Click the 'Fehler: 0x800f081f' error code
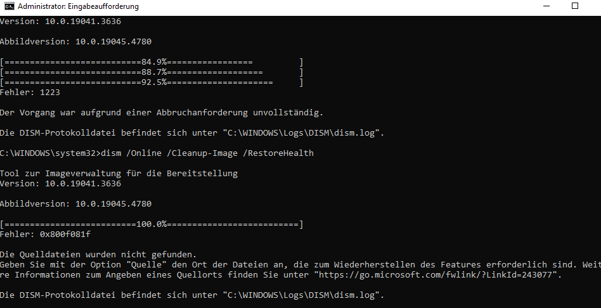Screen dimensions: 601x308 45,234
